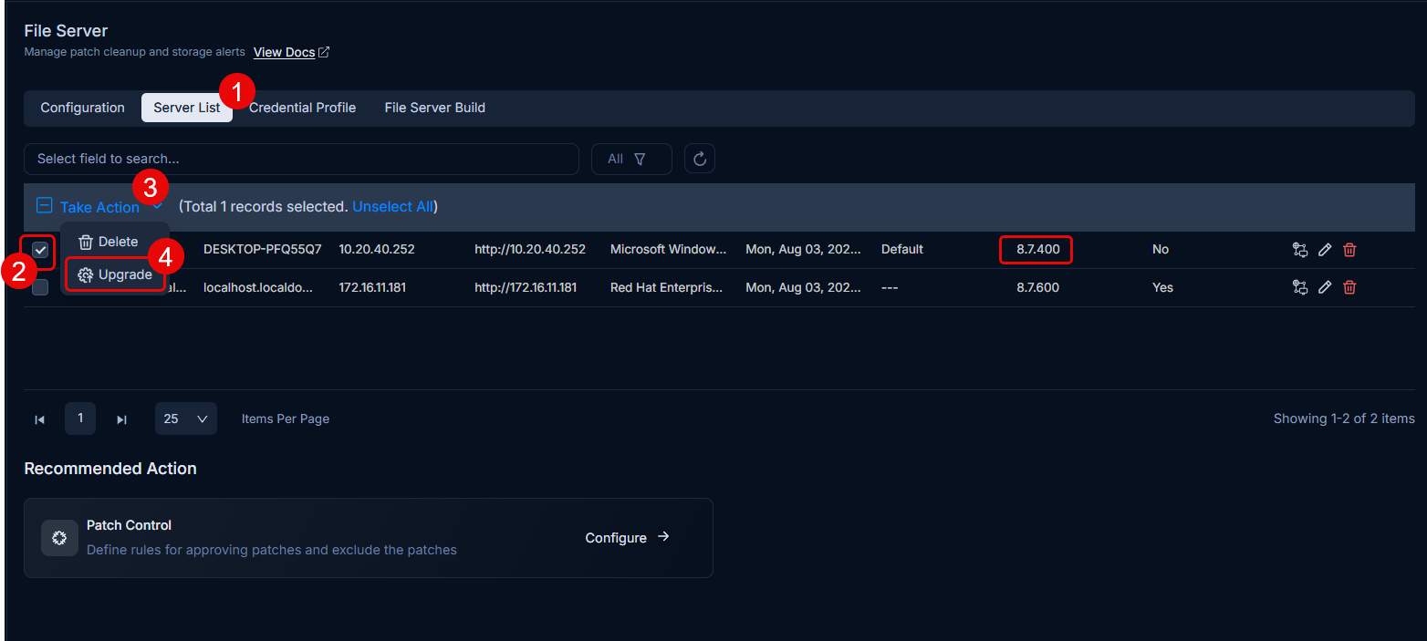Edit the DESKTOP-PFQ55Q7 server entry

[1325, 250]
